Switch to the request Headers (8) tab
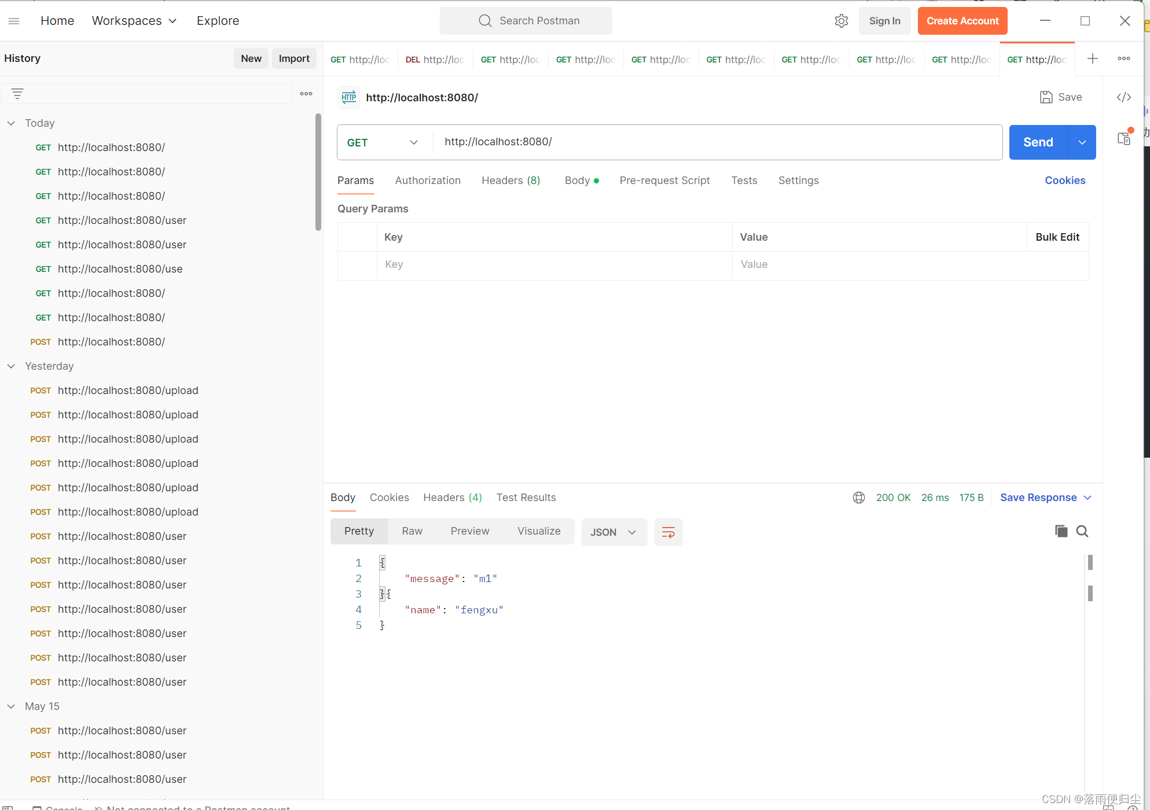This screenshot has width=1150, height=810. click(x=511, y=181)
